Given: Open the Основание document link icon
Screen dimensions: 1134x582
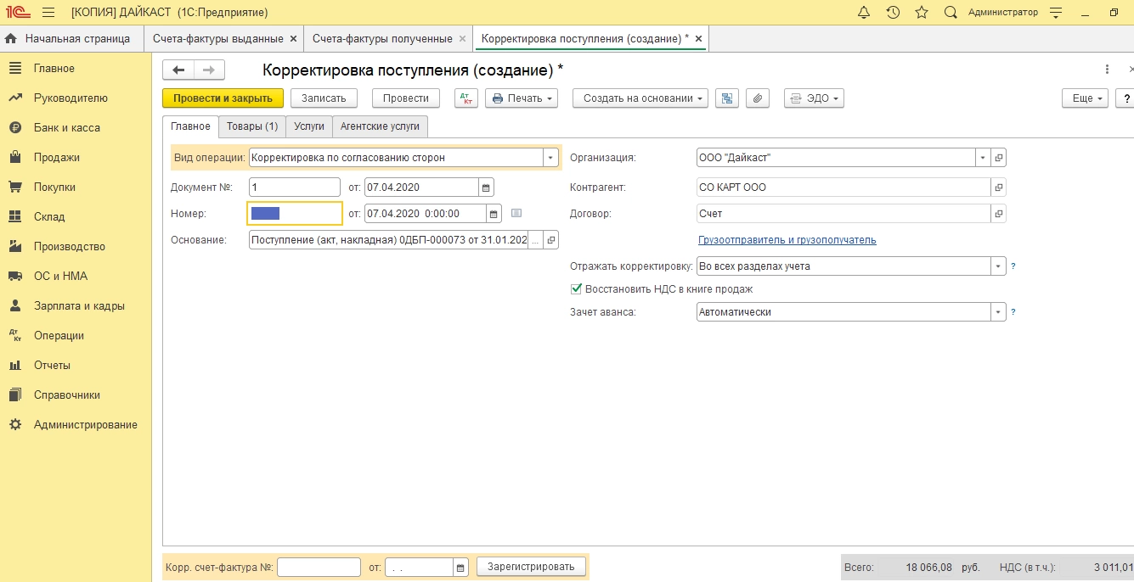Looking at the screenshot, I should tap(550, 240).
